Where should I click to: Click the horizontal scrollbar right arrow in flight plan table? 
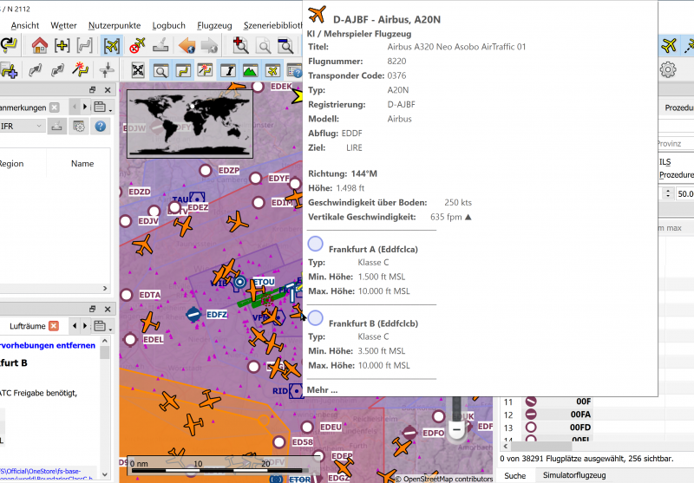tap(105, 289)
